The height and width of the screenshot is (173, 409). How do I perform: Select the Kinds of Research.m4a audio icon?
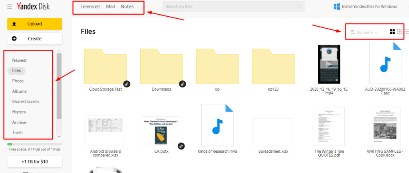click(x=217, y=125)
